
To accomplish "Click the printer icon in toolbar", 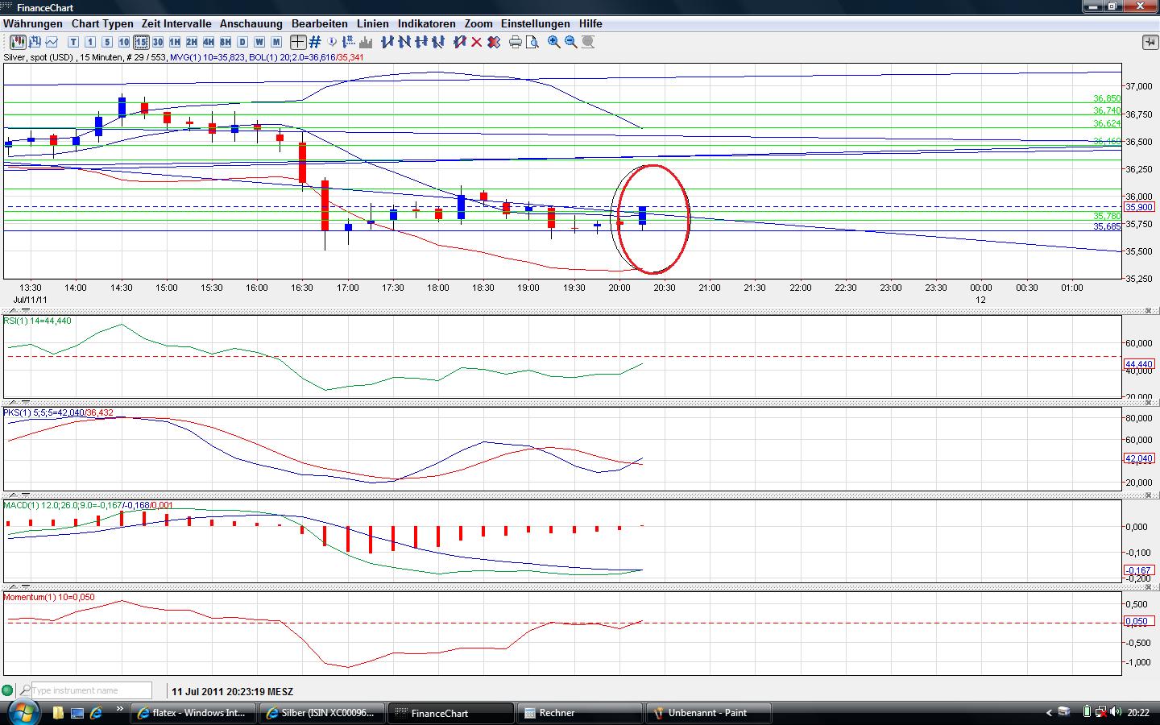I will [516, 42].
